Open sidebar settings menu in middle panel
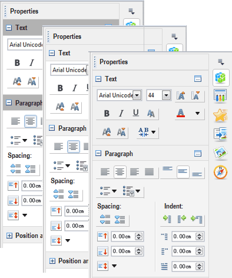The height and width of the screenshot is (278, 232). (174, 37)
